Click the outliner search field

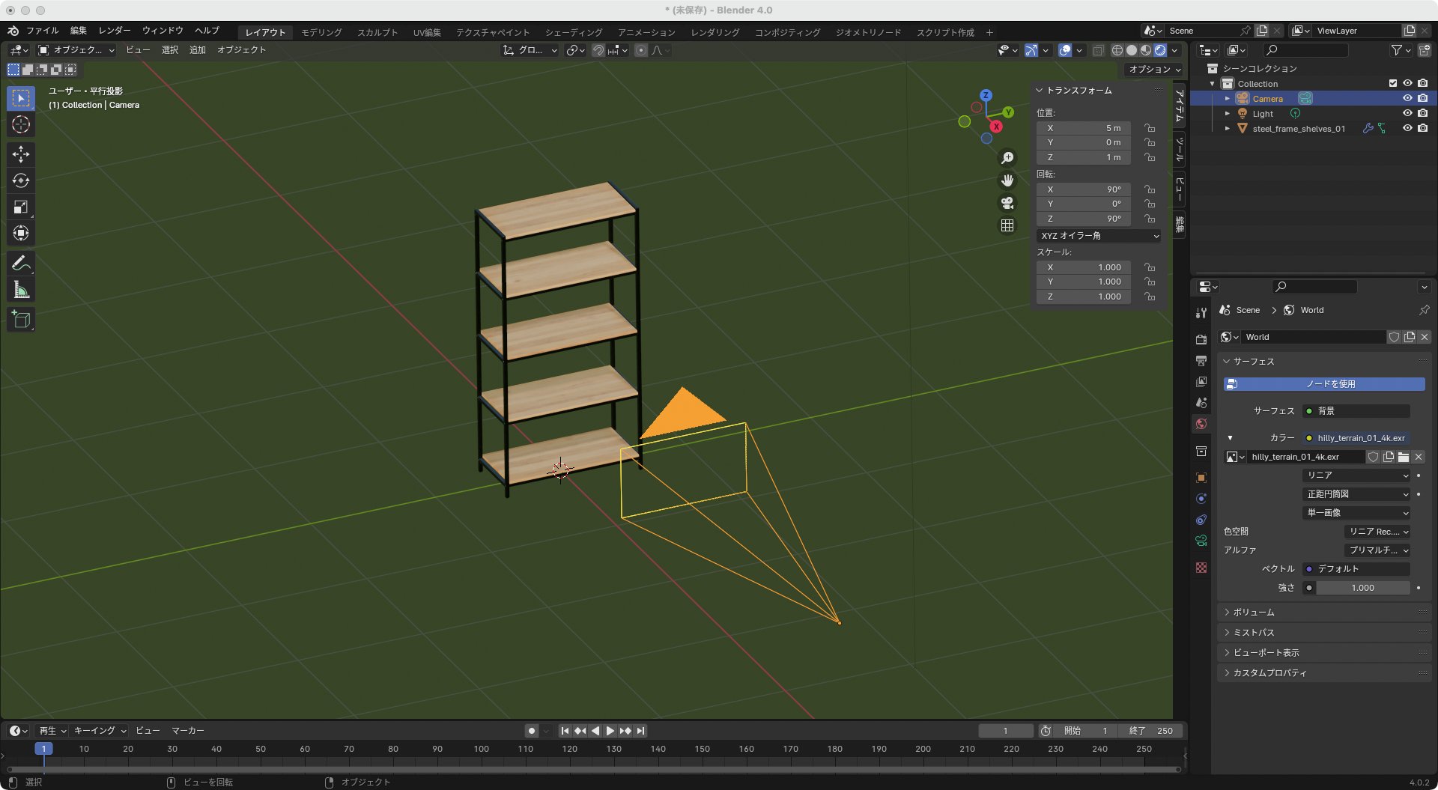pyautogui.click(x=1305, y=50)
